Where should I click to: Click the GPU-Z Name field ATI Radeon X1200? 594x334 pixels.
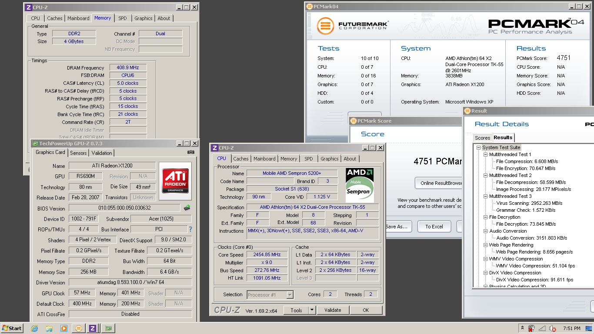pos(112,166)
